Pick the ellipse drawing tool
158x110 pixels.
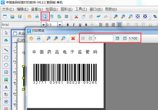click(x=6, y=65)
